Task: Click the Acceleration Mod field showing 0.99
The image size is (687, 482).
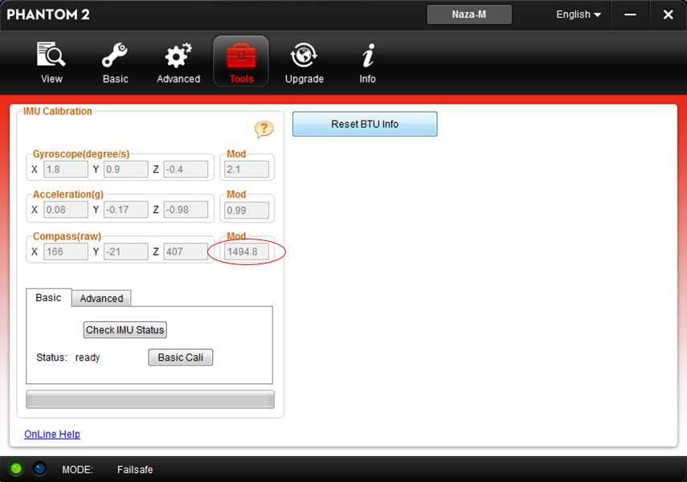Action: pyautogui.click(x=247, y=210)
